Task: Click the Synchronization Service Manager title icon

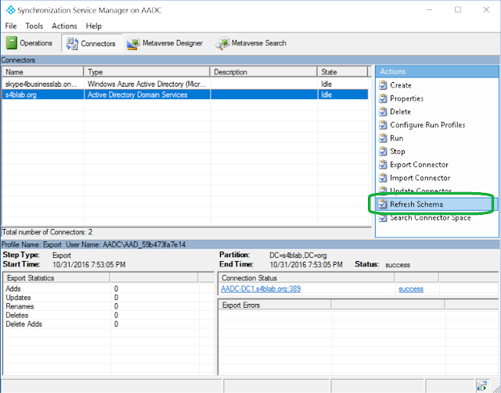Action: 10,10
